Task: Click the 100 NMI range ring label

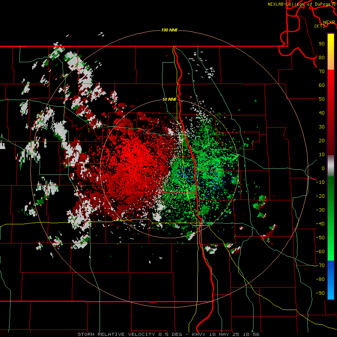Action: (x=169, y=30)
